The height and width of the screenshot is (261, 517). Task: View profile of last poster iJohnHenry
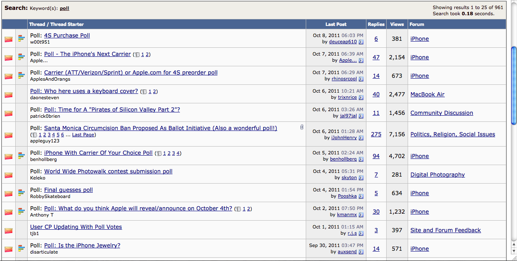pyautogui.click(x=344, y=137)
